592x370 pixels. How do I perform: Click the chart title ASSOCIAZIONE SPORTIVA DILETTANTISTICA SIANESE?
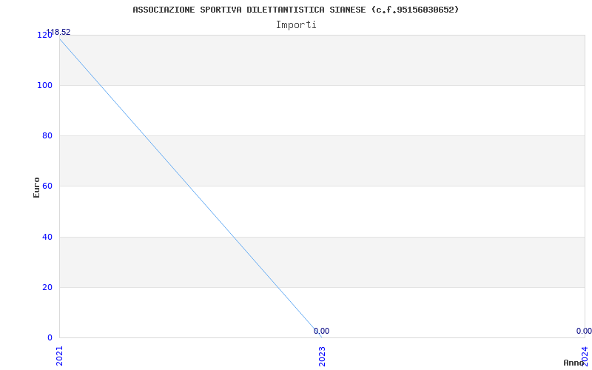tap(295, 10)
